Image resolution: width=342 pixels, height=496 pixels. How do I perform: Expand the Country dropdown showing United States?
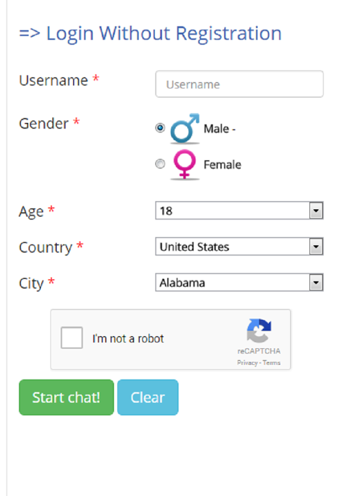coord(239,246)
